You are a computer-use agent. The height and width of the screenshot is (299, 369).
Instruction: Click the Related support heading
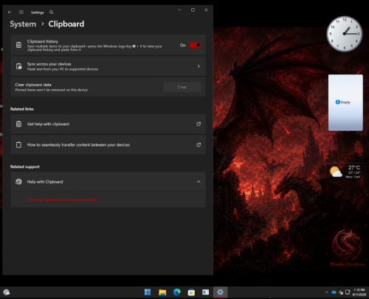point(25,166)
